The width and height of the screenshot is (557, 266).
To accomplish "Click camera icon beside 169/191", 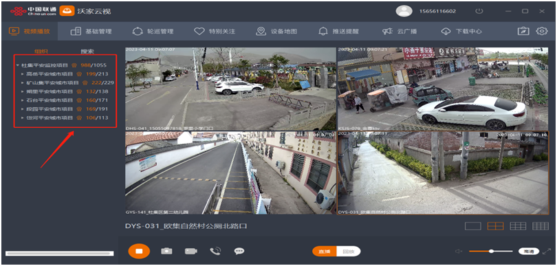I will pyautogui.click(x=80, y=109).
